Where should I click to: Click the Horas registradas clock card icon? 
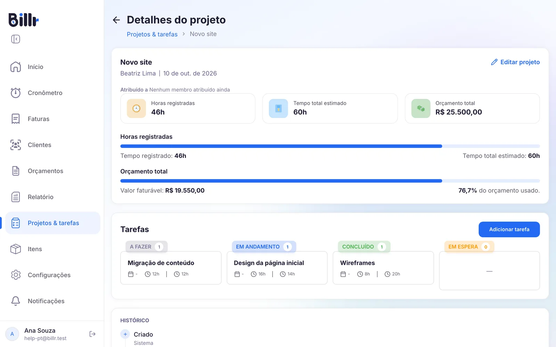coord(136,108)
